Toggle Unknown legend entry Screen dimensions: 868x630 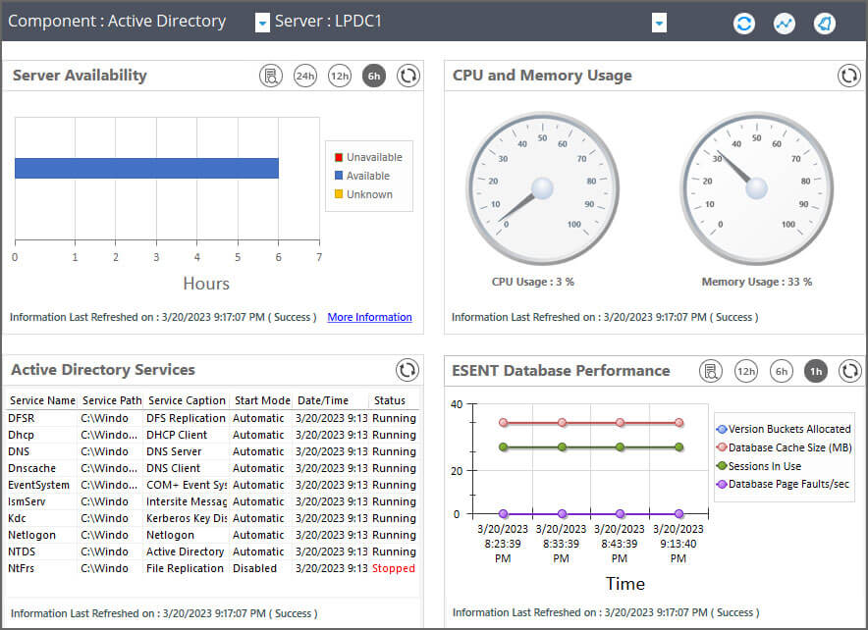click(x=363, y=194)
